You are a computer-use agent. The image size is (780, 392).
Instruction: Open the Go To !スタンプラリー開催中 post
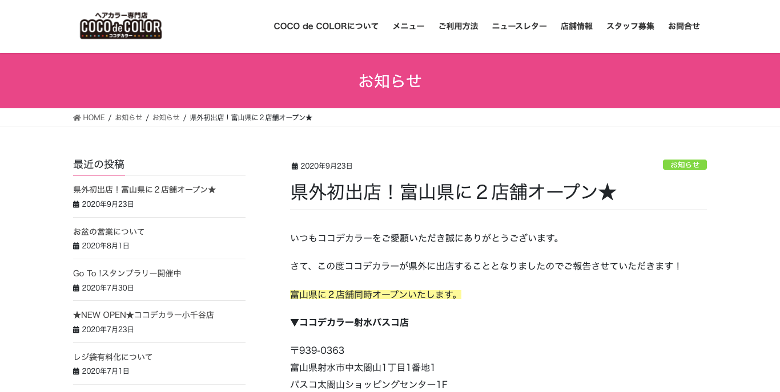click(127, 273)
